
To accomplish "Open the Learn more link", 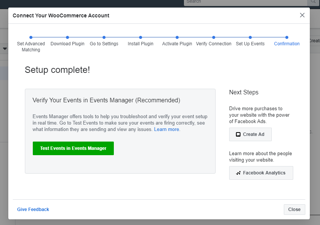I will [167, 129].
